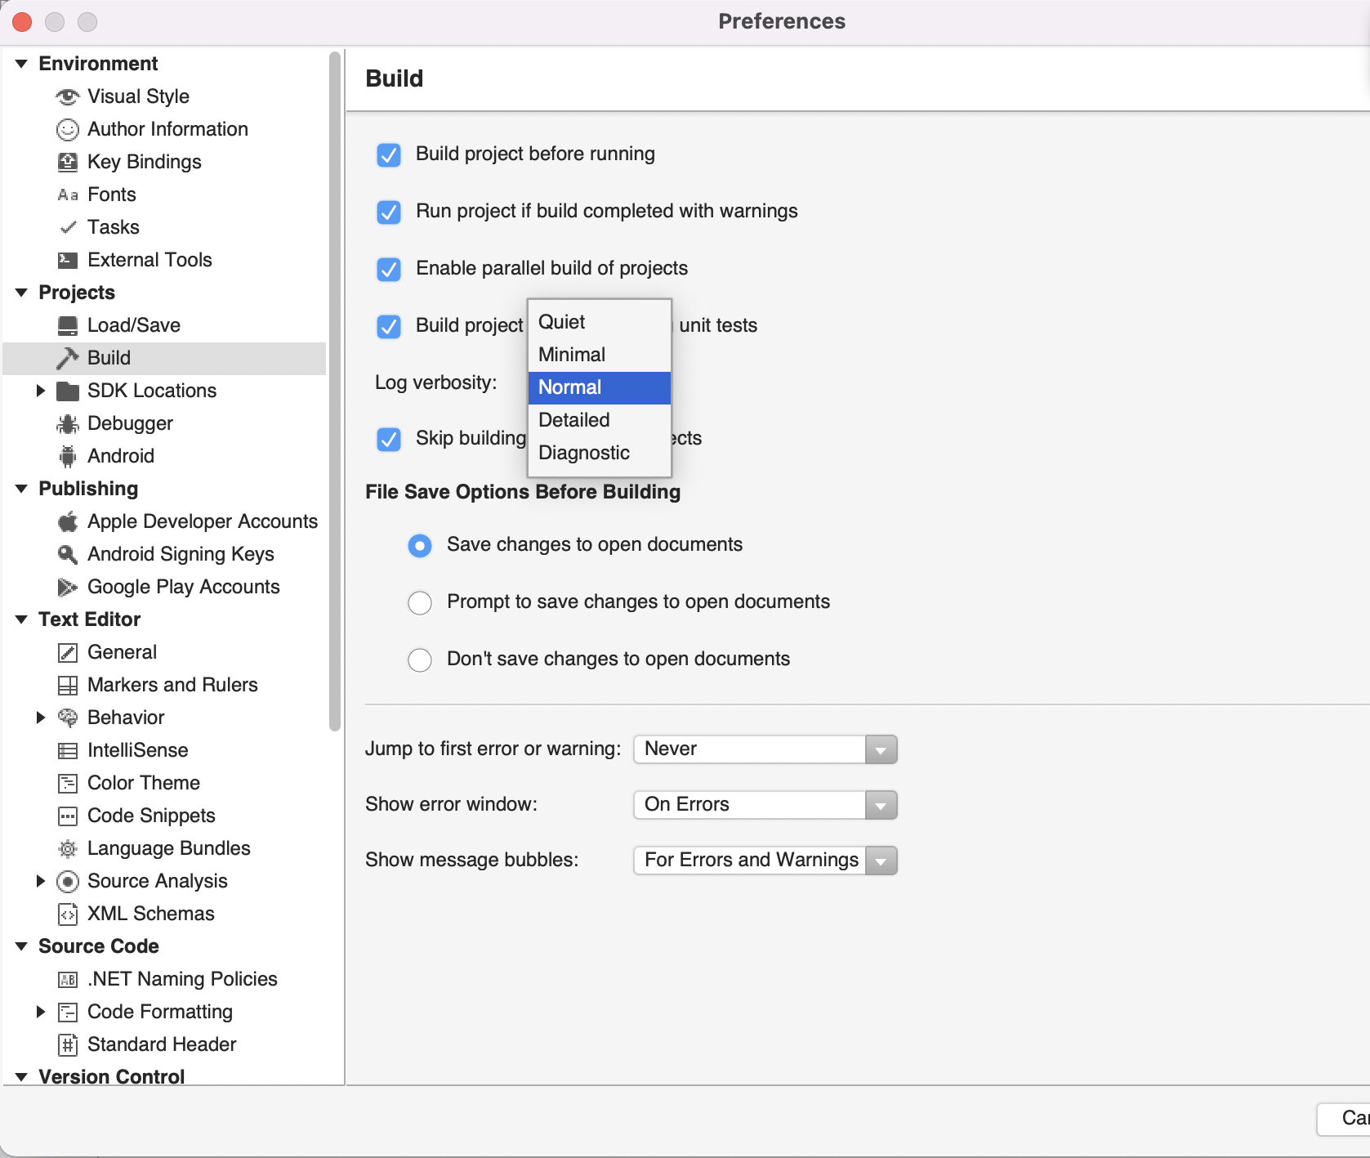Viewport: 1370px width, 1158px height.
Task: Click the Key Bindings keyboard icon
Action: (67, 162)
